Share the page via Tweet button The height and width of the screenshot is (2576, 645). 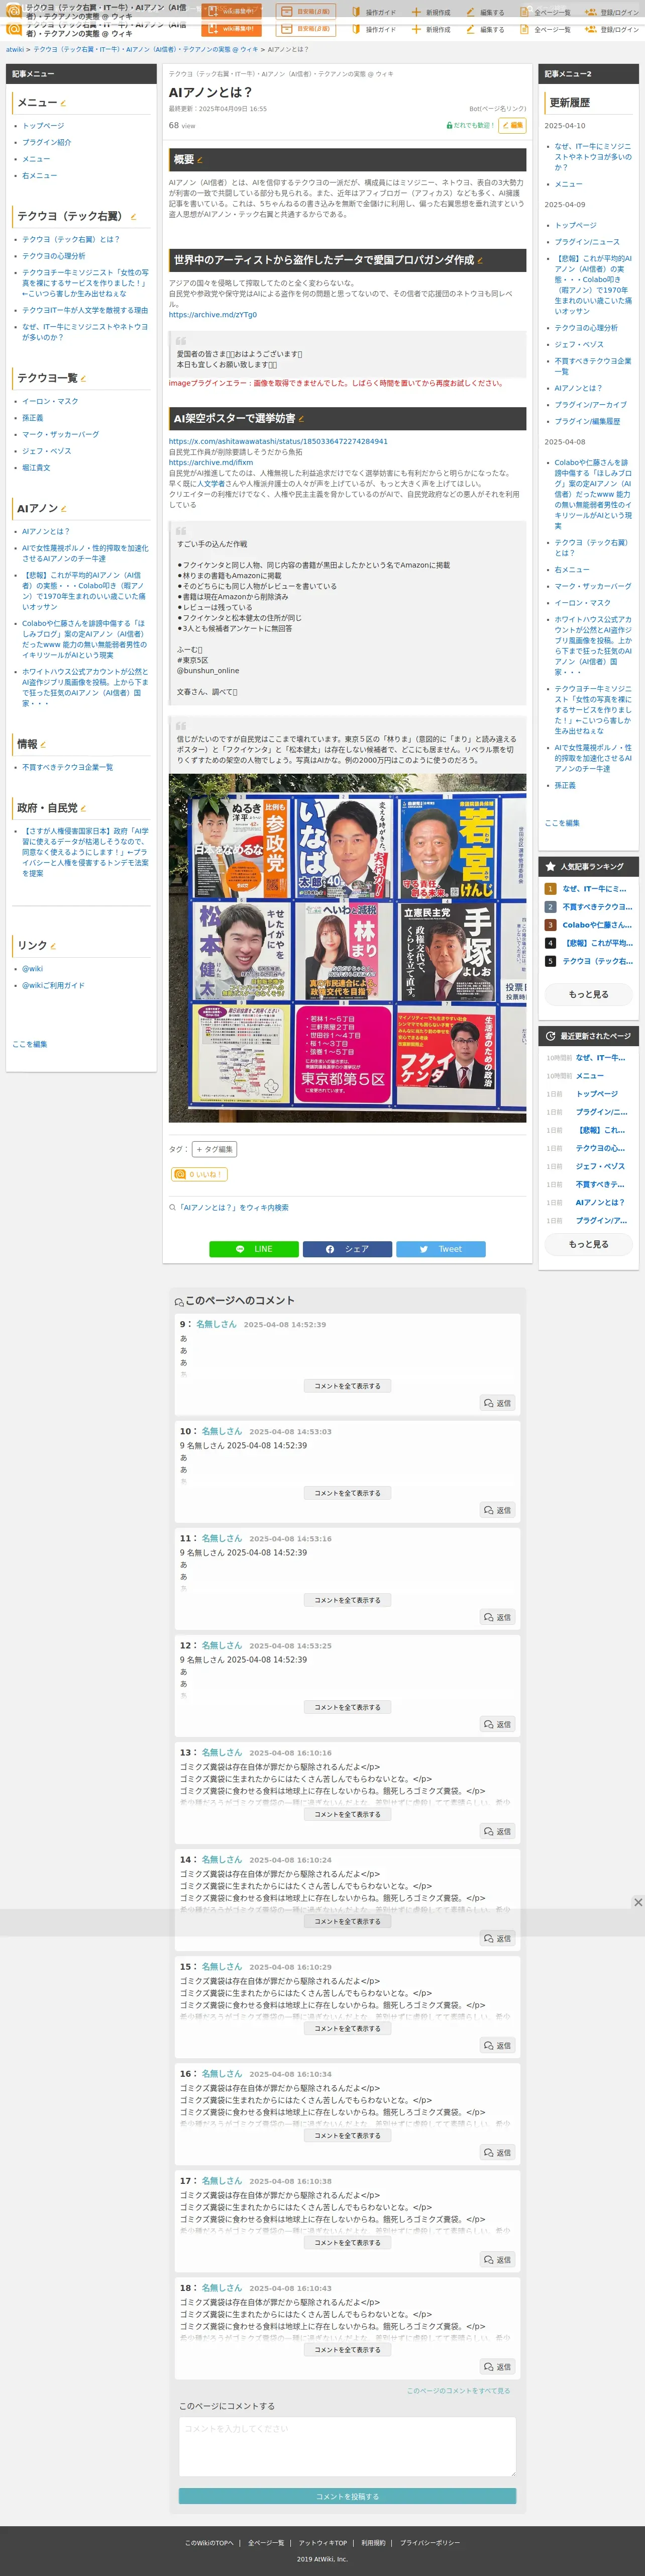pos(441,1249)
